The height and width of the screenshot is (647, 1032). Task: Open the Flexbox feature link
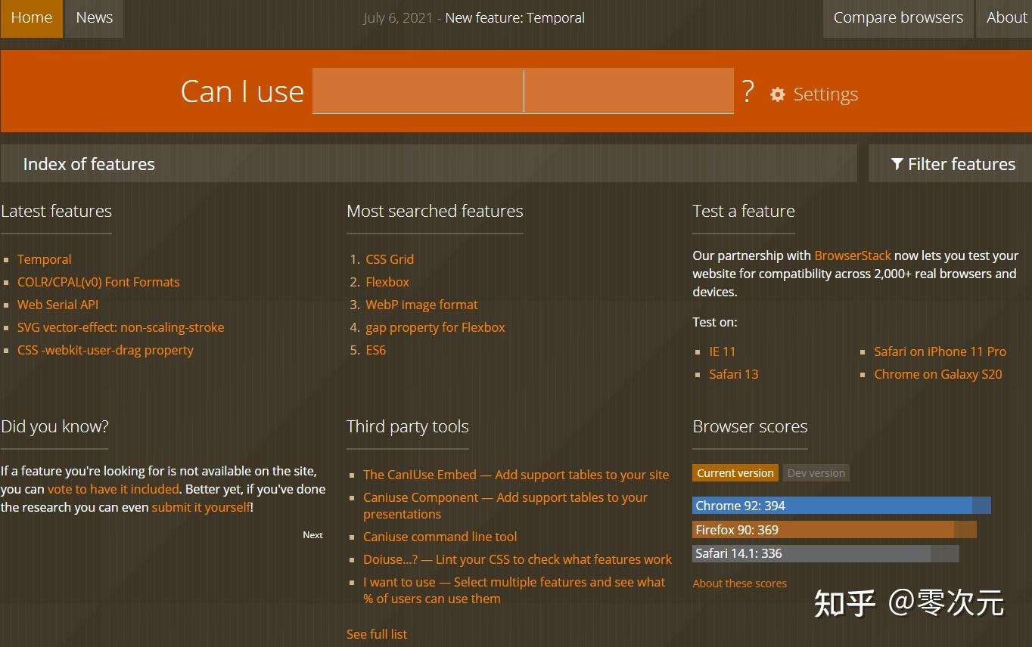coord(387,282)
